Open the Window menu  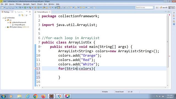(51, 4)
